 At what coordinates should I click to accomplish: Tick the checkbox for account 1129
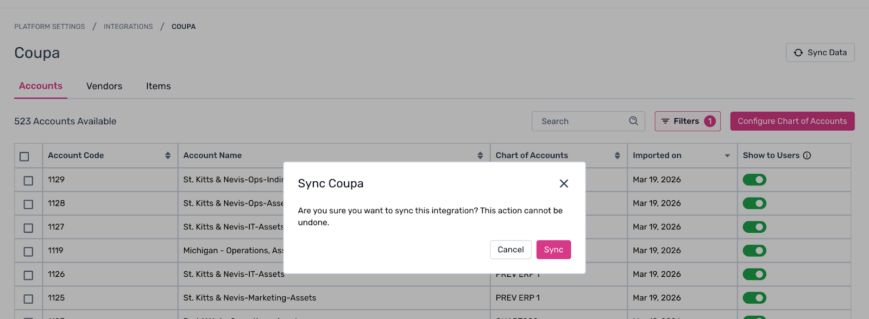(x=28, y=181)
